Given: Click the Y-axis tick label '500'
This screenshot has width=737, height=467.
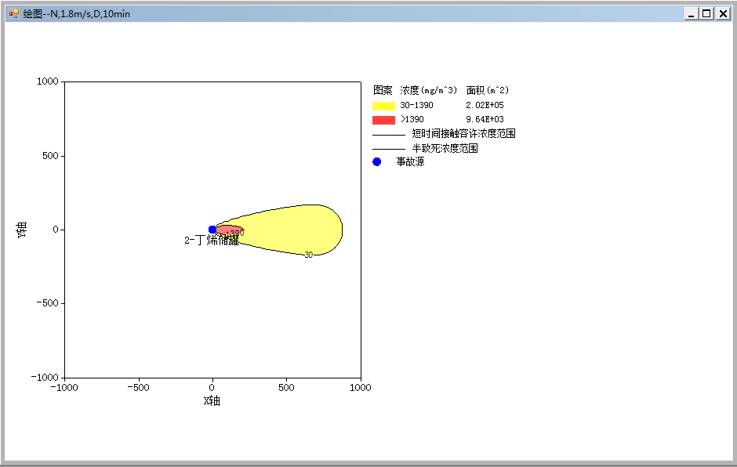Looking at the screenshot, I should click(x=50, y=155).
